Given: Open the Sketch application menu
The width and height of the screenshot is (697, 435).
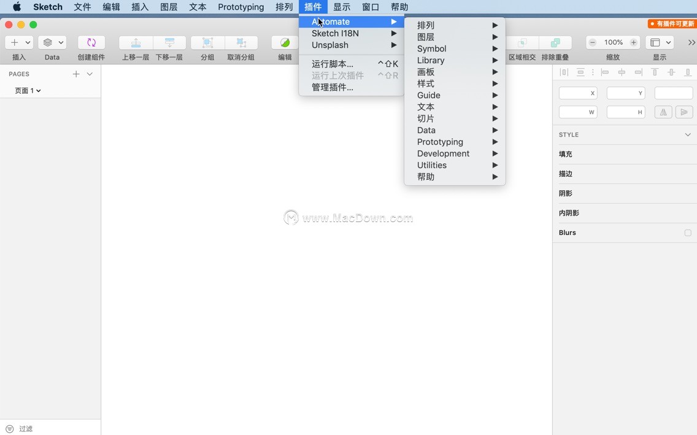Looking at the screenshot, I should click(48, 7).
